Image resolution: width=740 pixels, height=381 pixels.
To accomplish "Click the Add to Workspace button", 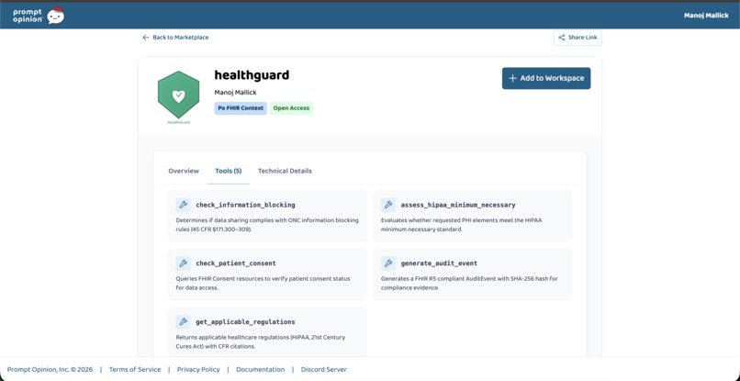I will point(546,78).
